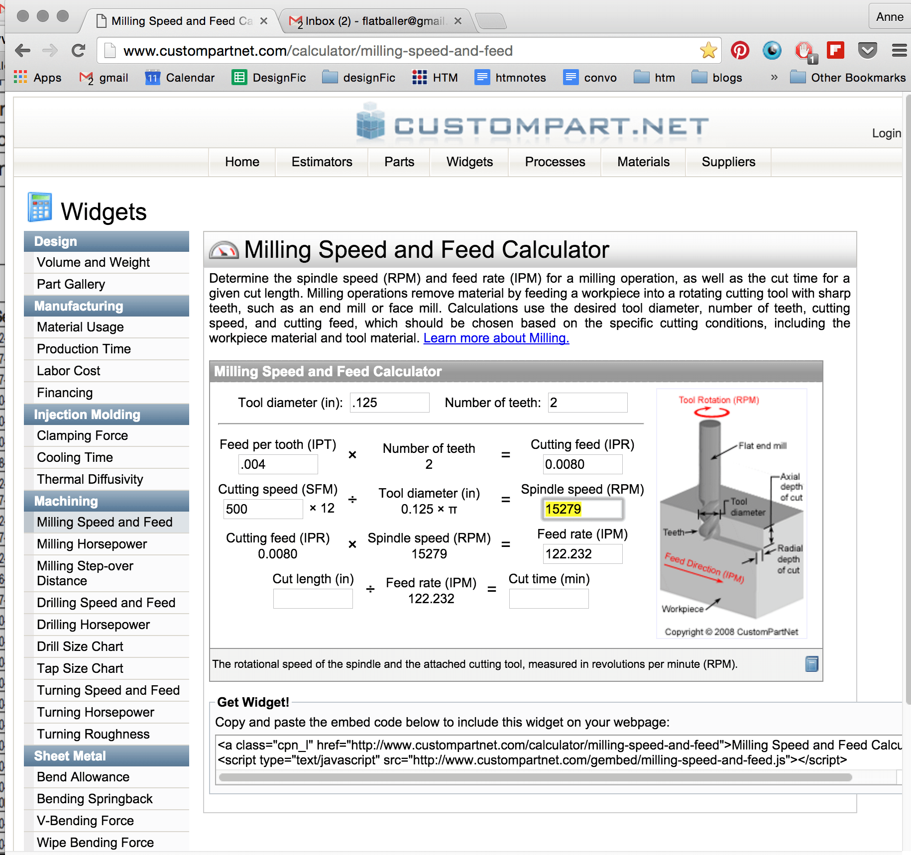
Task: Close the Gmail Inbox tab
Action: tap(458, 21)
